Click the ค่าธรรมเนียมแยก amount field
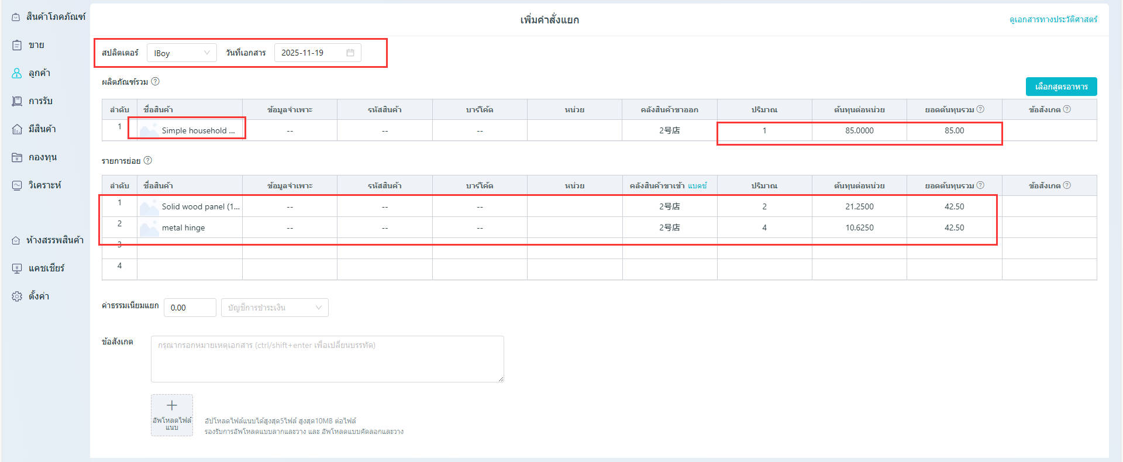Image resolution: width=1123 pixels, height=462 pixels. [190, 308]
